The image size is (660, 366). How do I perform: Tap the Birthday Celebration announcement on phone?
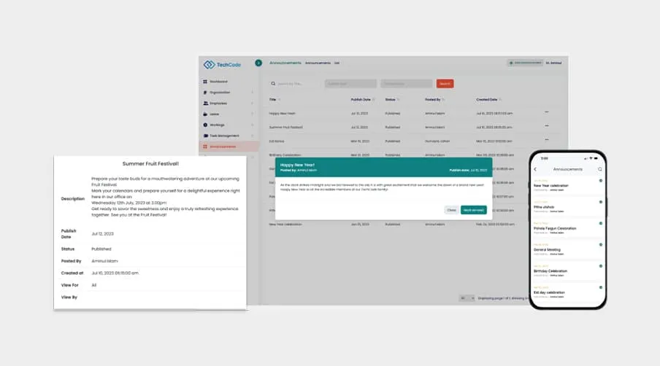pos(567,271)
